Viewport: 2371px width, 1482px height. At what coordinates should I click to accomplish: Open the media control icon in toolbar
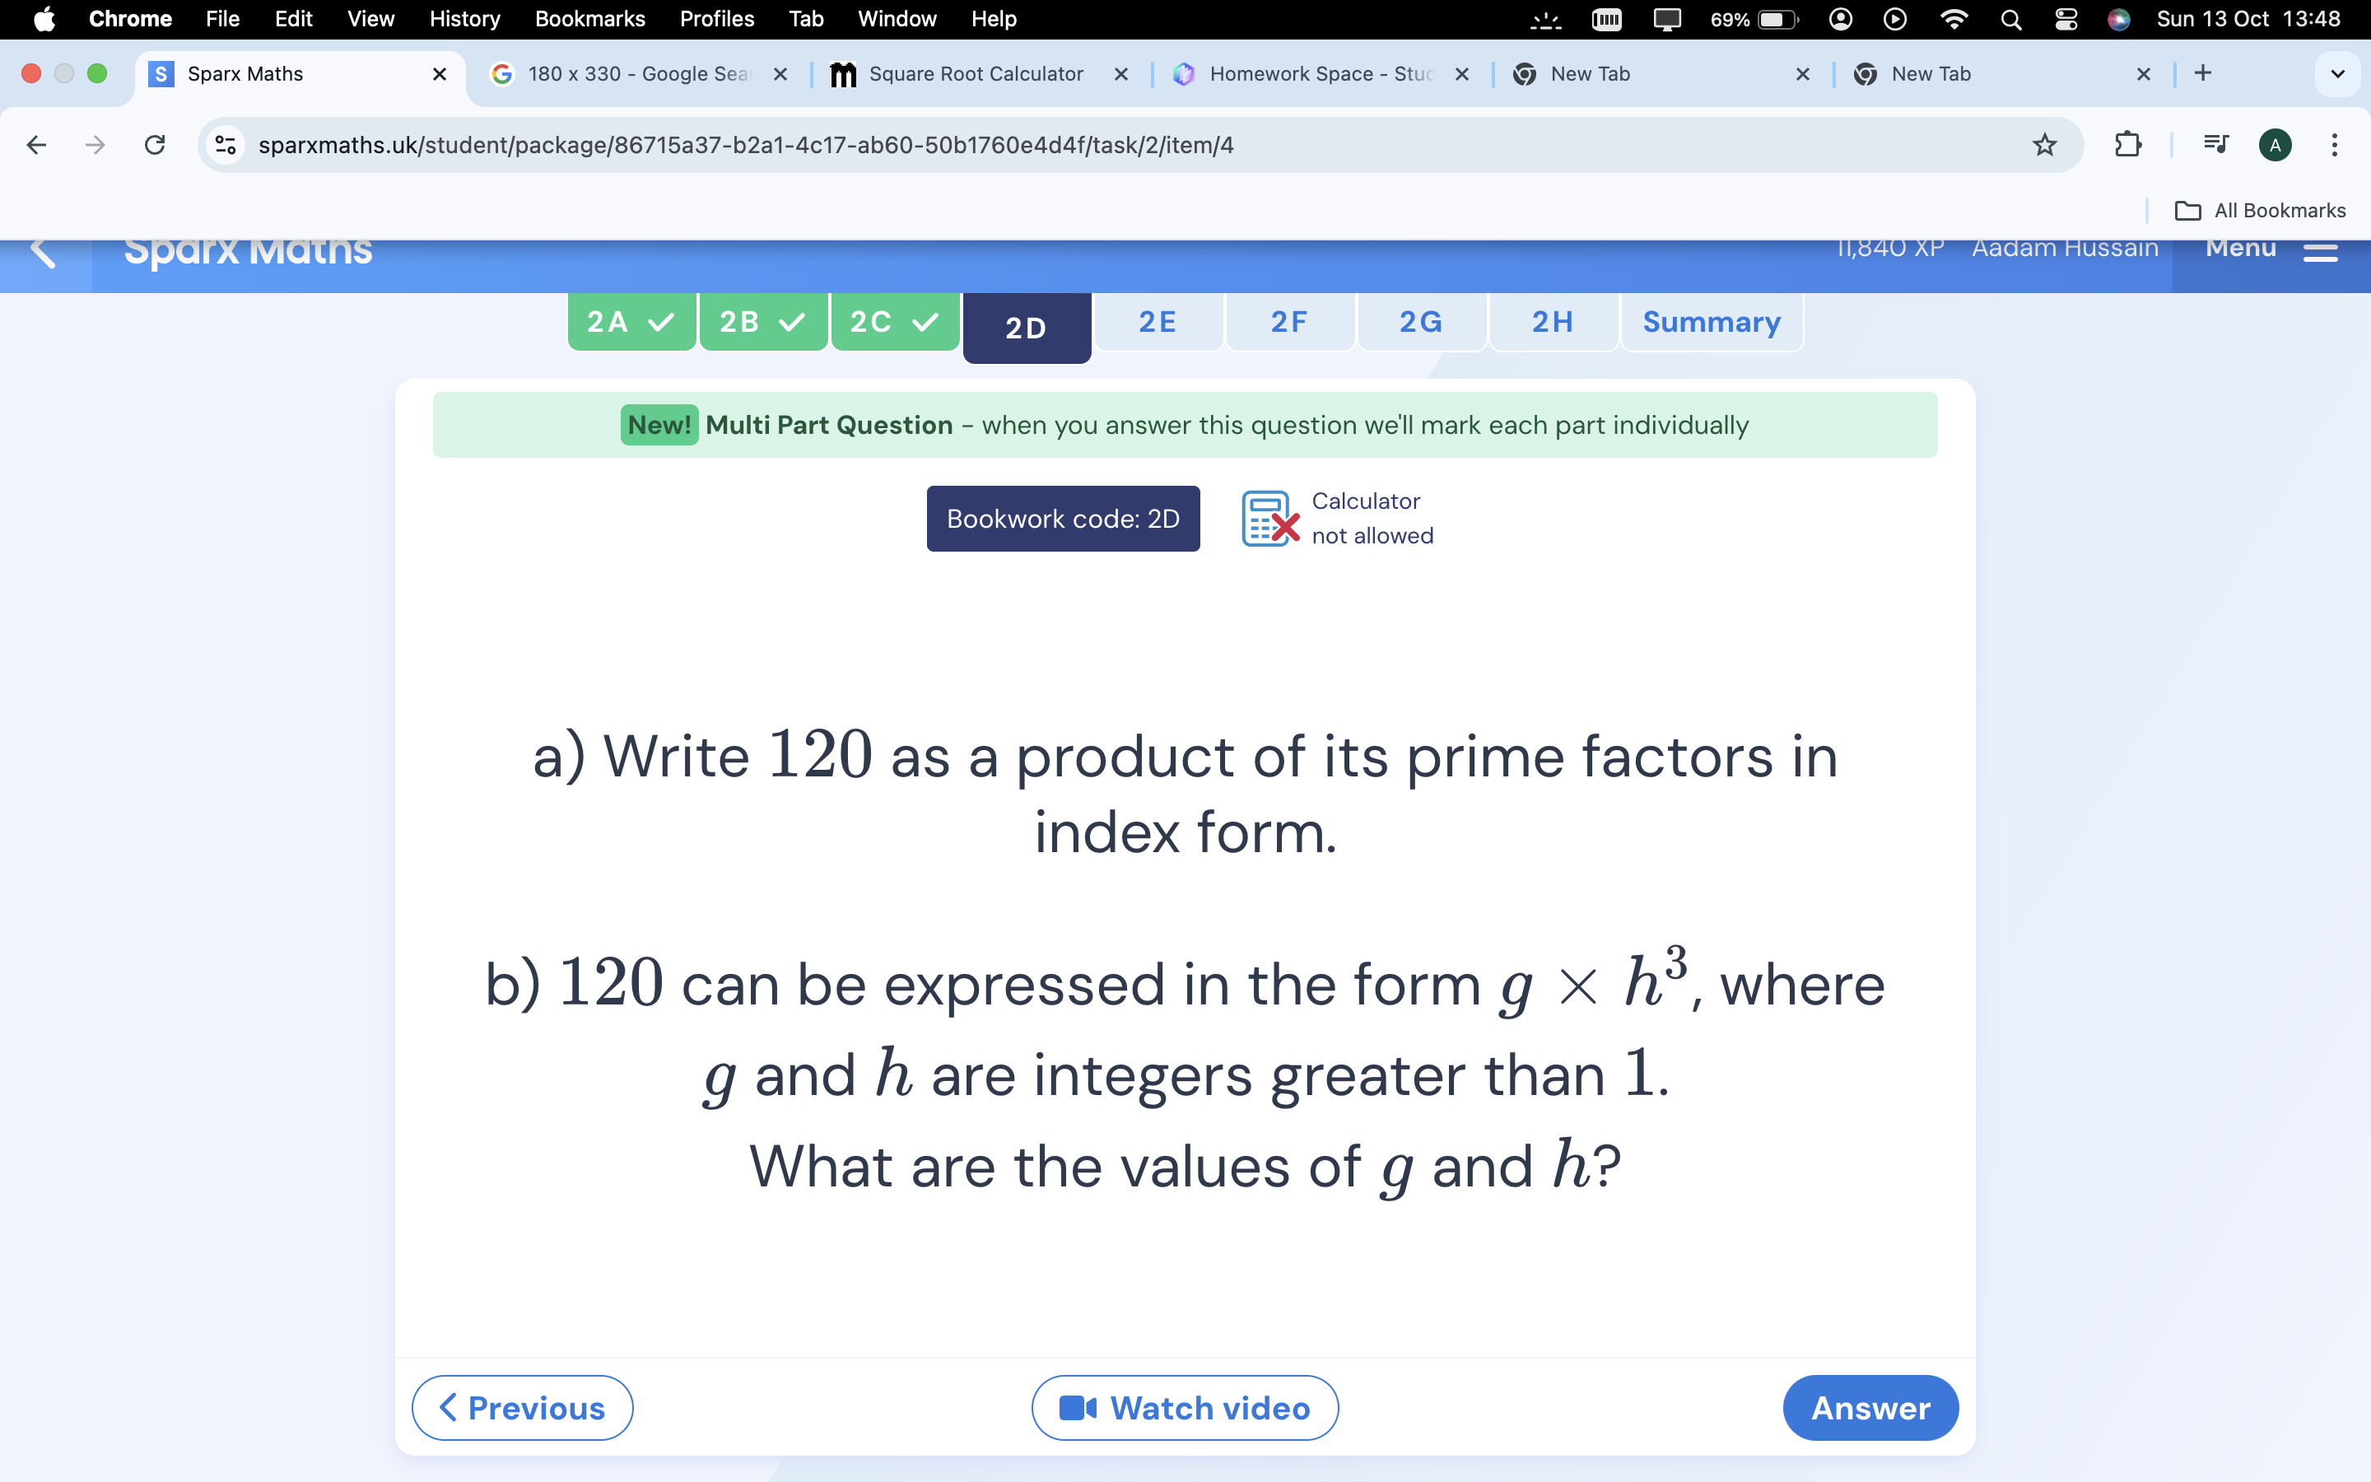pyautogui.click(x=2215, y=145)
